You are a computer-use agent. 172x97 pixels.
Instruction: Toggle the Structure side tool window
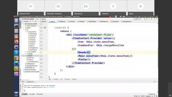pos(20,73)
